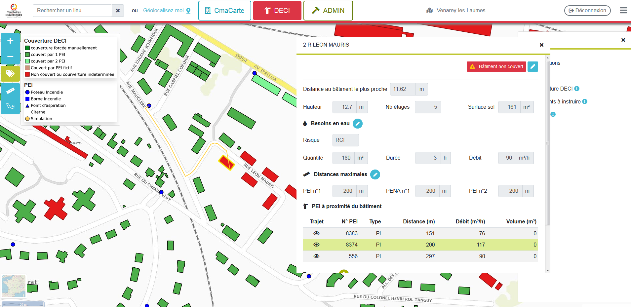
Task: Toggle the yellow legend tags button
Action: click(x=10, y=73)
